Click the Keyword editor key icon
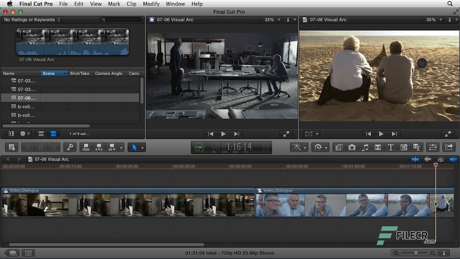This screenshot has width=460, height=259. click(70, 147)
